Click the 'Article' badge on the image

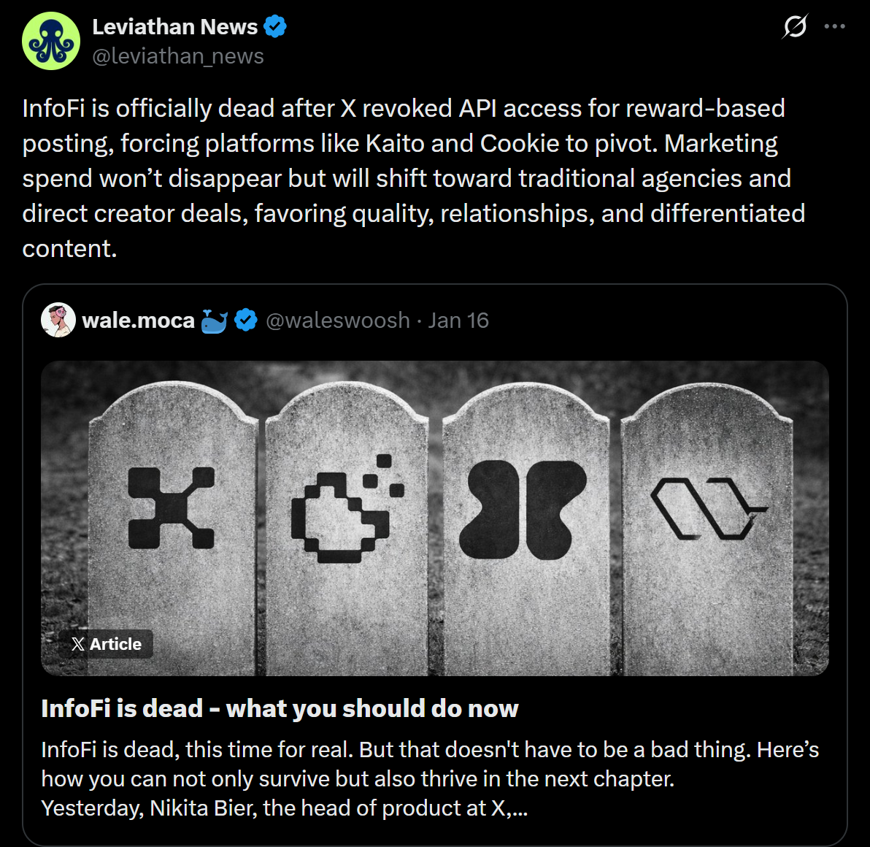(x=108, y=644)
